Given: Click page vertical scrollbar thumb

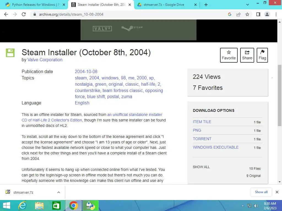Looking at the screenshot, I should [280, 95].
